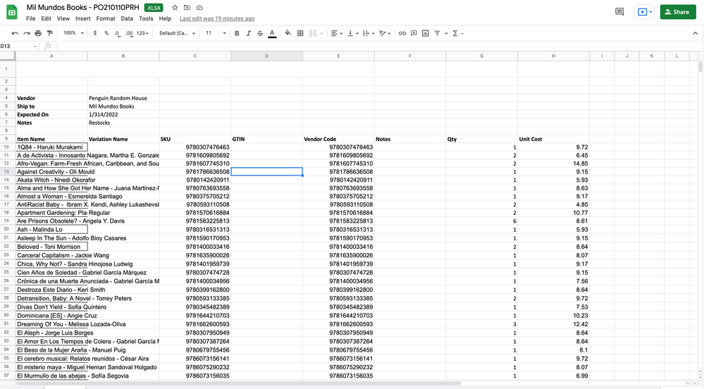704x389 pixels.
Task: Open the Data menu
Action: pos(127,18)
